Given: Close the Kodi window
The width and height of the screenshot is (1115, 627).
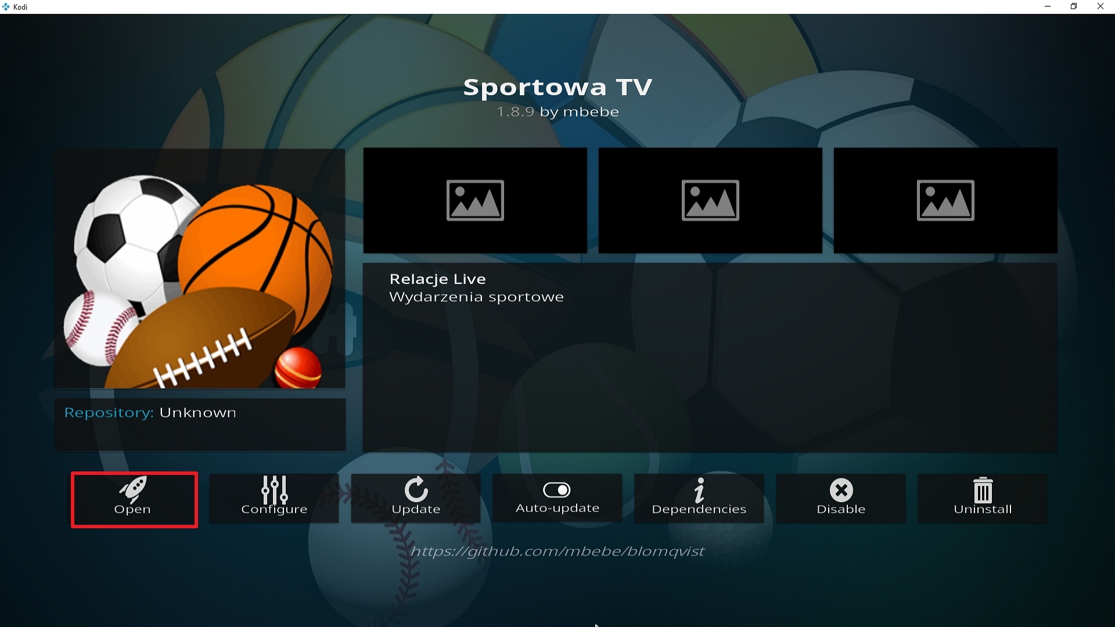Looking at the screenshot, I should [1100, 7].
